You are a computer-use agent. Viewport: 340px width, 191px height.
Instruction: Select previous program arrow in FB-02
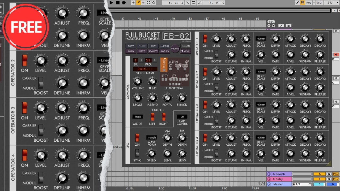tap(141, 60)
